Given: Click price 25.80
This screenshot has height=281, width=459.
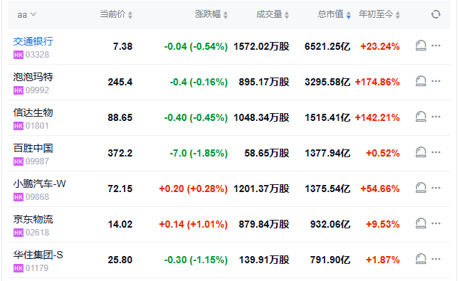Looking at the screenshot, I should 120,260.
